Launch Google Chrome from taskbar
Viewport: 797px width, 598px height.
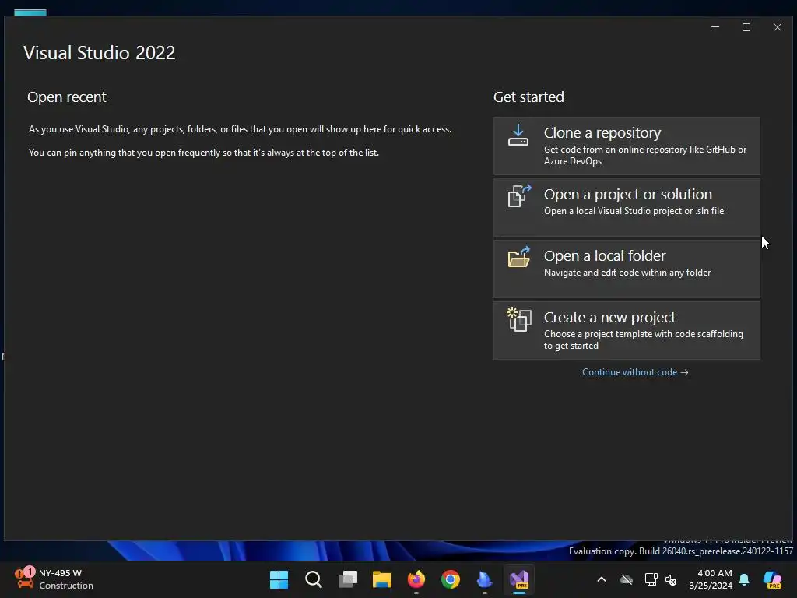point(451,579)
